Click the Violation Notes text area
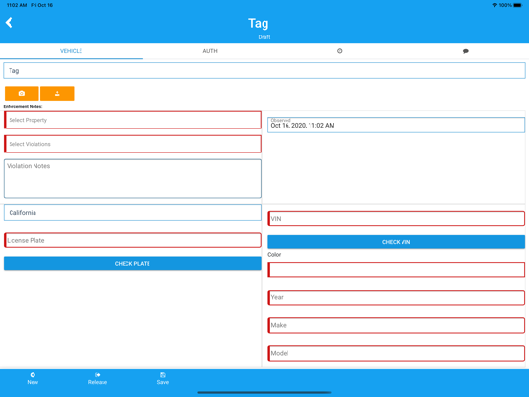The image size is (529, 397). (x=132, y=178)
